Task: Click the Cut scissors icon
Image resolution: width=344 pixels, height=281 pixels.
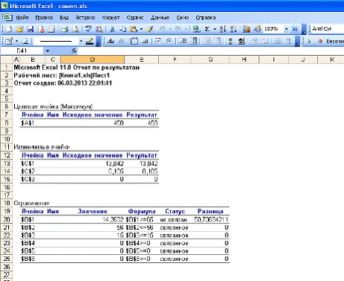Action: coord(112,29)
